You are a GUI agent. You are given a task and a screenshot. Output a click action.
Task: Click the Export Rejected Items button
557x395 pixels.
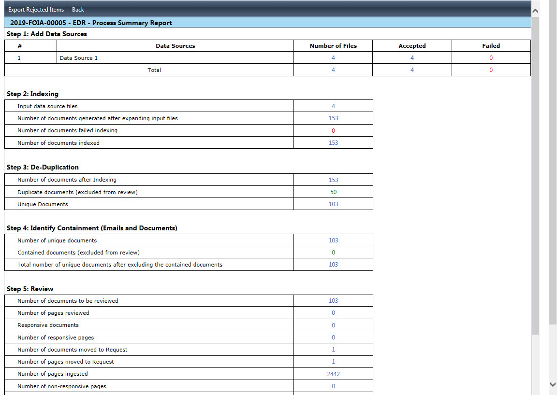tap(36, 10)
